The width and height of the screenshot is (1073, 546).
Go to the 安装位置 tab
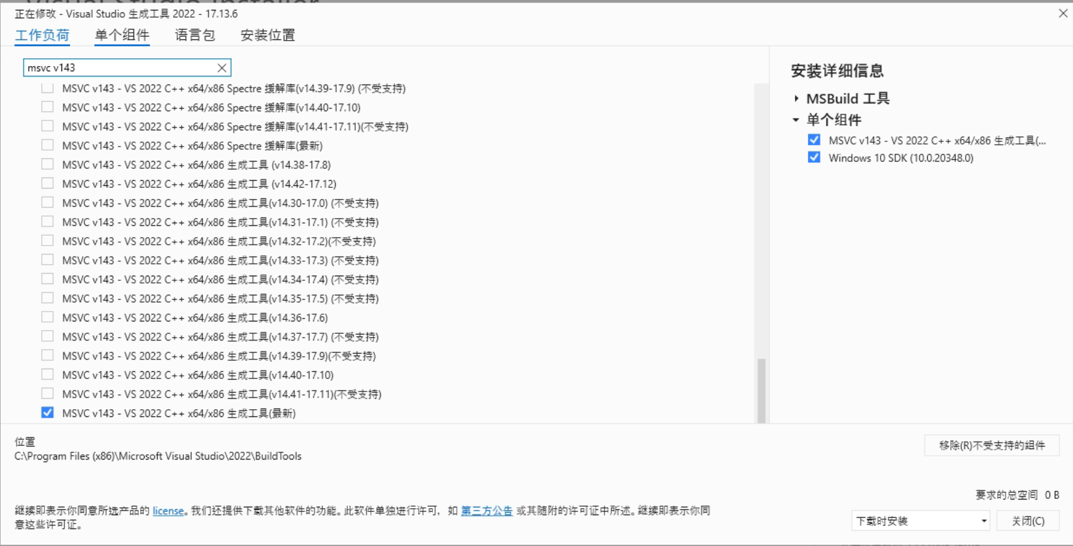pos(268,35)
